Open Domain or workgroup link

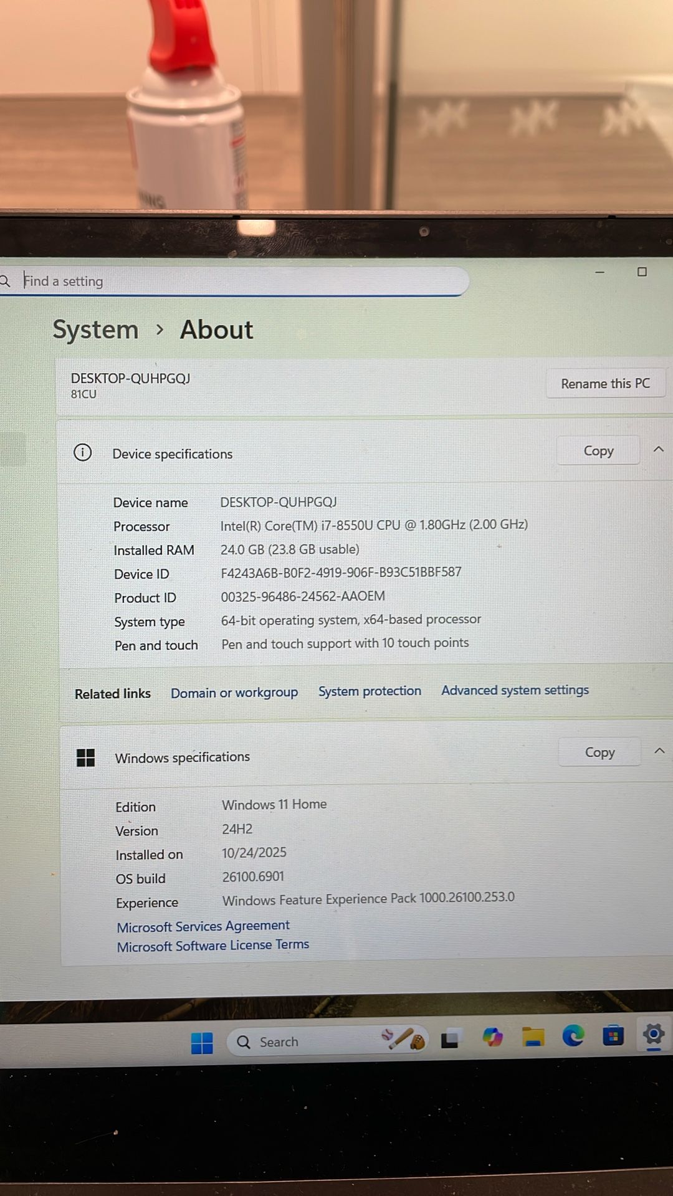coord(234,693)
